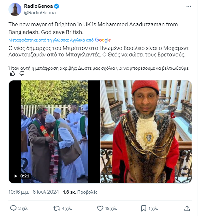Repost the tweet via retweet icon
This screenshot has height=216, width=201.
pyautogui.click(x=57, y=208)
